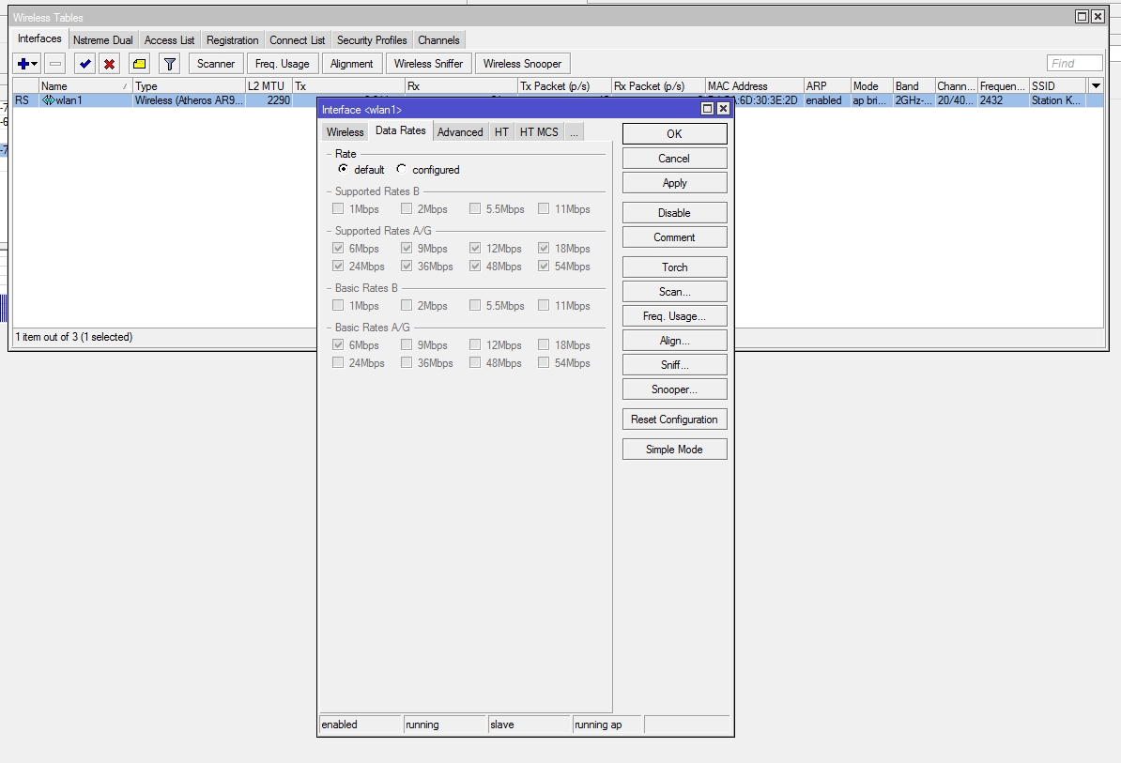Click the Wireless Snooper toolbar button
Viewport: 1121px width, 763px height.
522,64
